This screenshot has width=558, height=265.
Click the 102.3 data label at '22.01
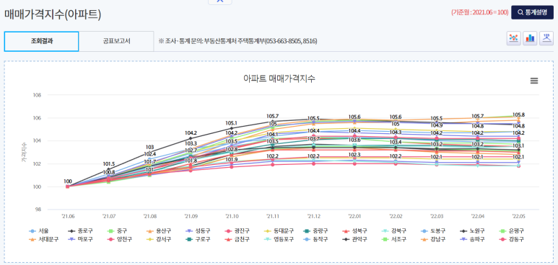pos(354,155)
